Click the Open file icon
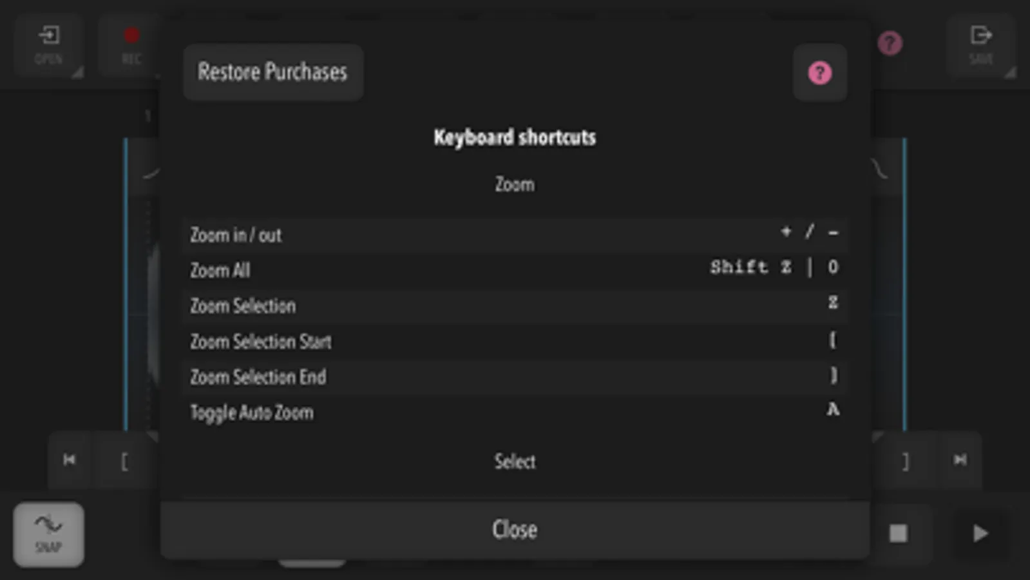The image size is (1030, 580). pos(49,45)
